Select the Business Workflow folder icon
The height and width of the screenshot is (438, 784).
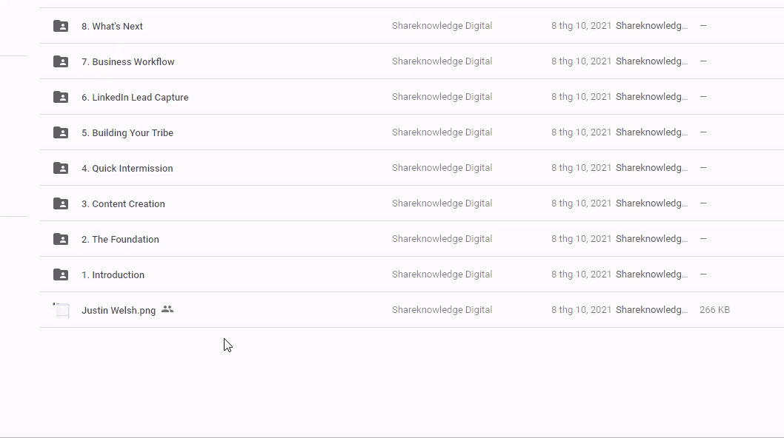[x=61, y=61]
